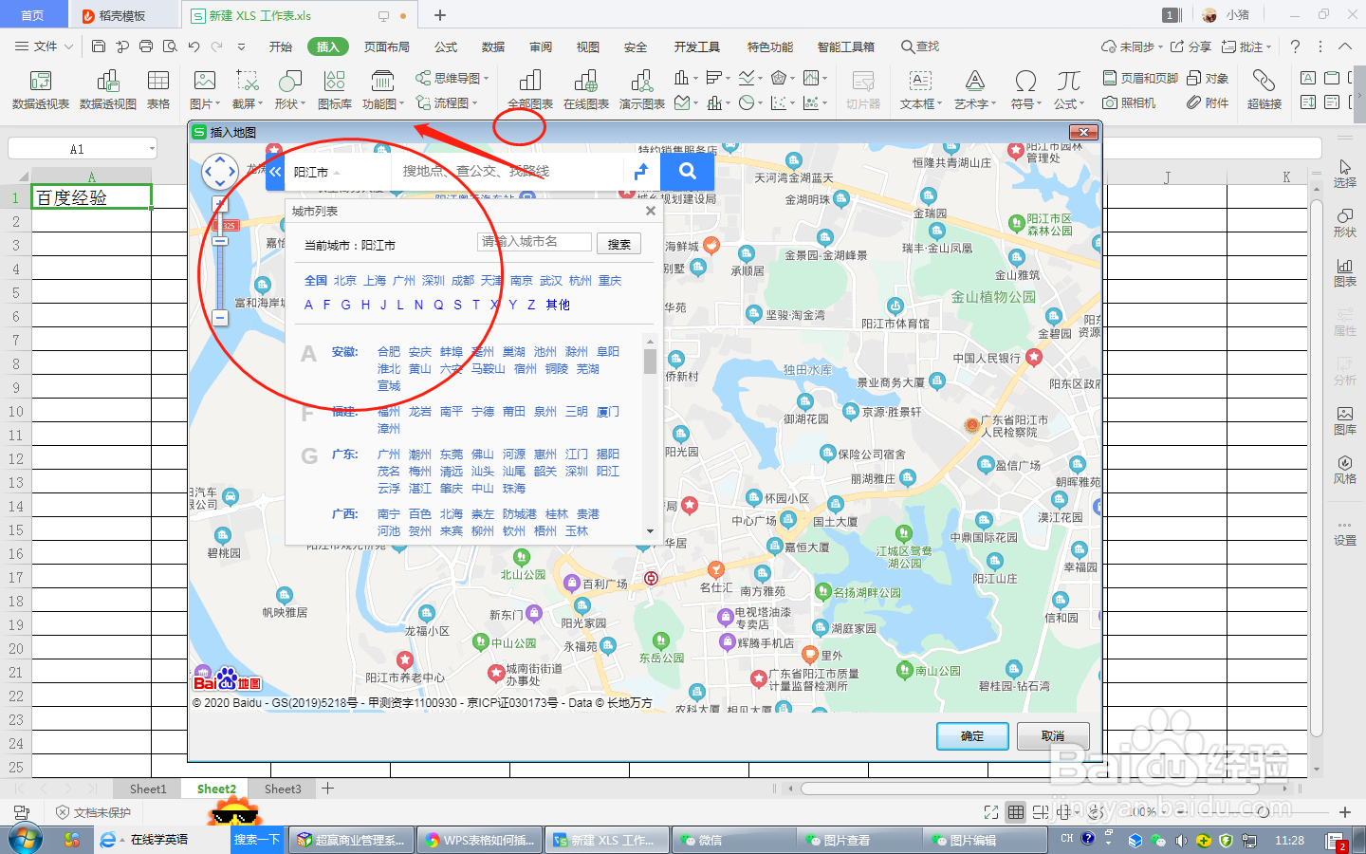Viewport: 1366px width, 854px height.
Task: Open the 文件 file menu
Action: tap(45, 46)
